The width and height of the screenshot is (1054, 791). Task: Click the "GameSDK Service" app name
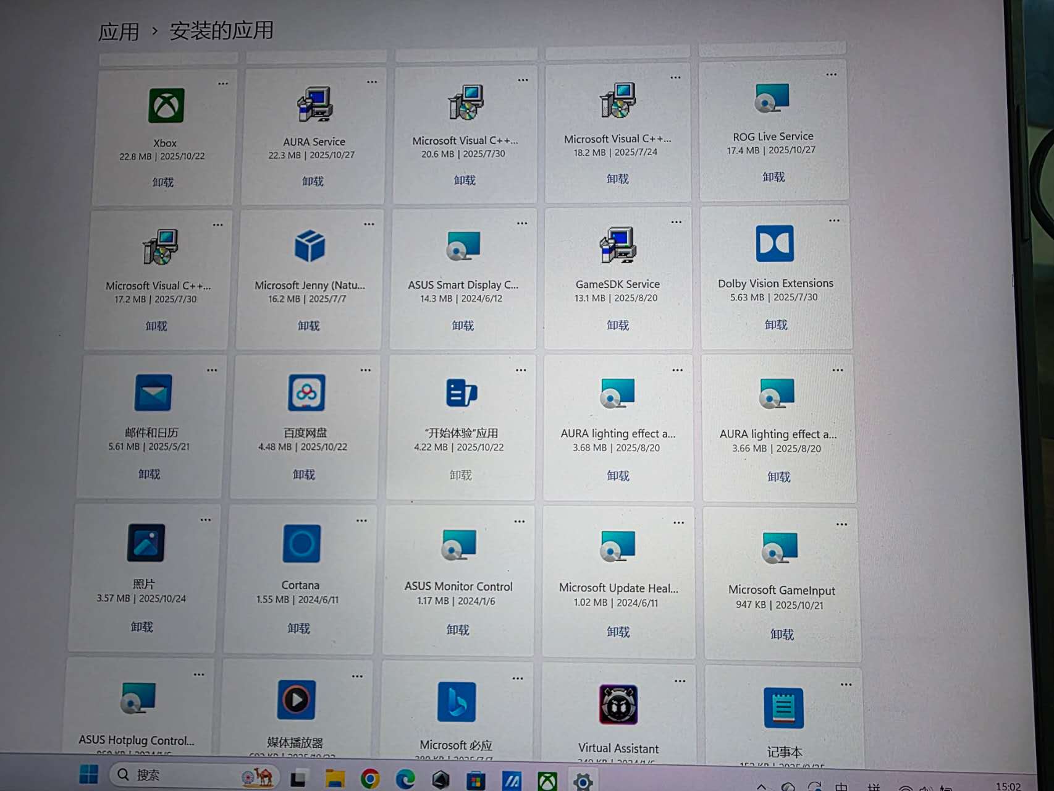click(618, 284)
